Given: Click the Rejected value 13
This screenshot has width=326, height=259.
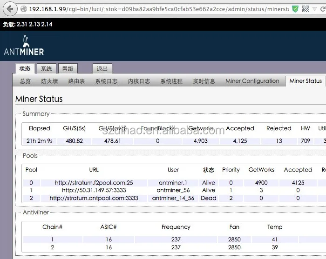Looking at the screenshot, I should tap(279, 141).
